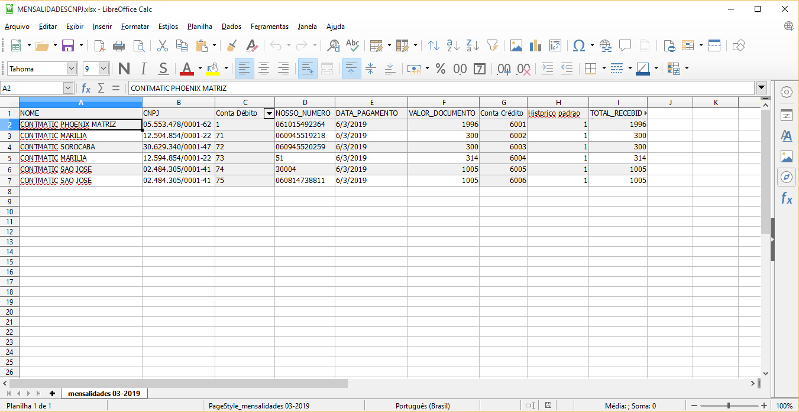This screenshot has width=799, height=412.
Task: Toggle Bold formatting (N)
Action: pos(124,69)
